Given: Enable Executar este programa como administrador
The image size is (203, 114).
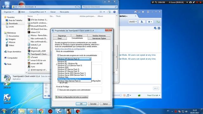Looking at the screenshot, I should pos(58,90).
